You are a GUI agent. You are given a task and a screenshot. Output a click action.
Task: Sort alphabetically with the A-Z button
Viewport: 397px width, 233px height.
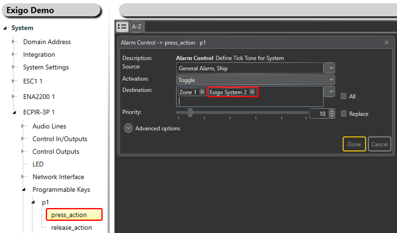(x=137, y=26)
